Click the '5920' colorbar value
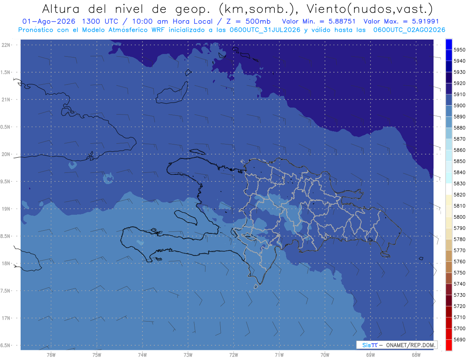The image size is (467, 360). click(x=460, y=83)
